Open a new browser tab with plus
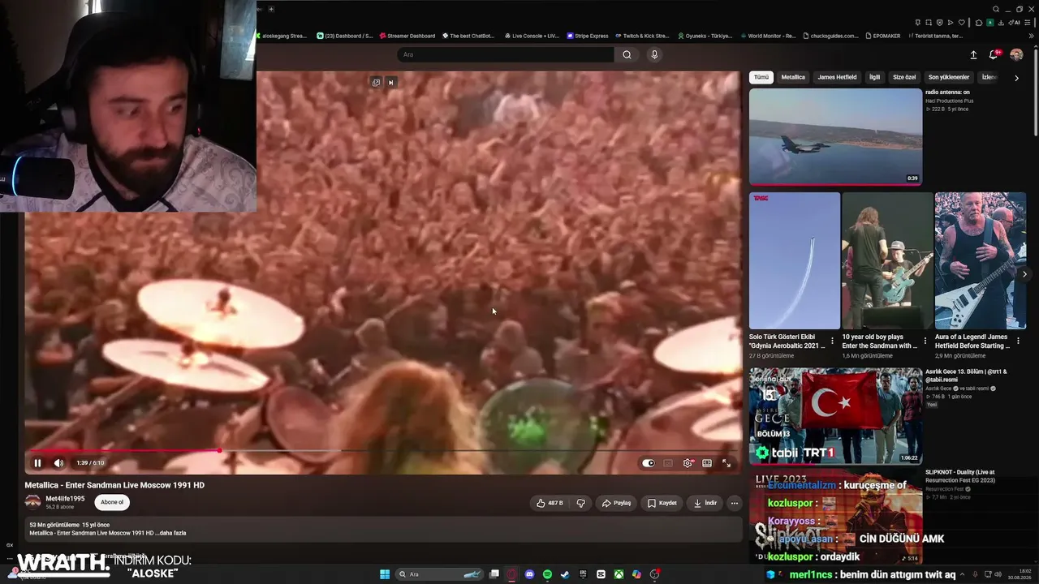This screenshot has height=584, width=1039. point(271,9)
